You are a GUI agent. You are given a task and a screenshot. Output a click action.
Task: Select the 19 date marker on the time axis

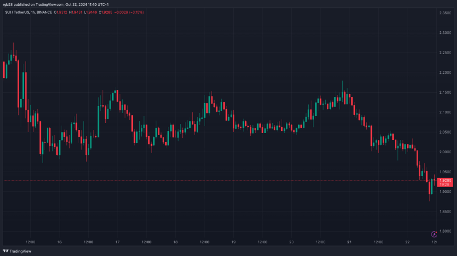pyautogui.click(x=233, y=242)
